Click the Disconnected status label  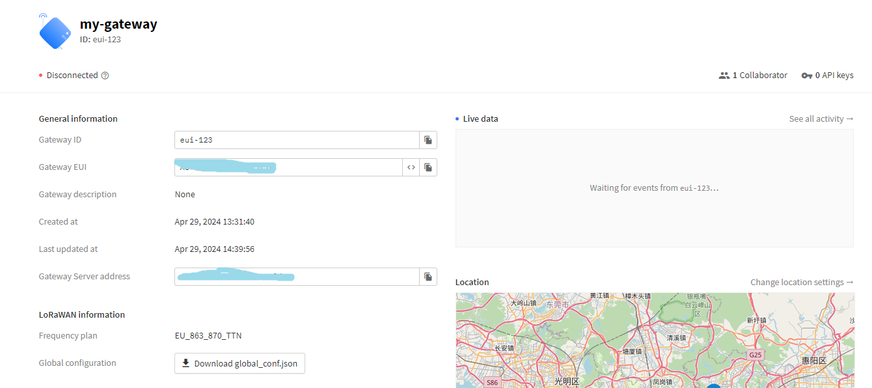(72, 76)
